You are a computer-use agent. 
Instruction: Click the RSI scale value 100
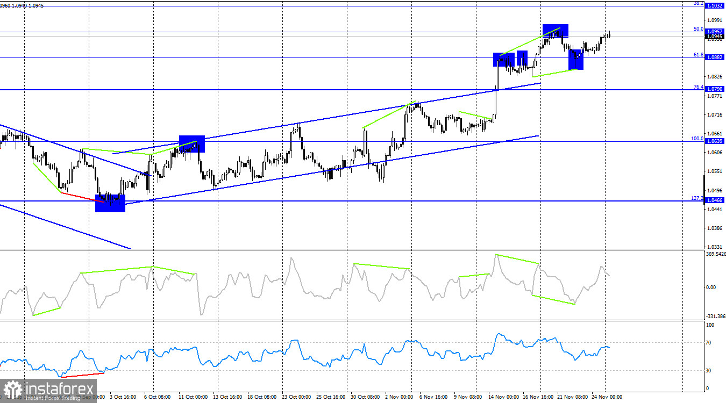tap(710, 325)
